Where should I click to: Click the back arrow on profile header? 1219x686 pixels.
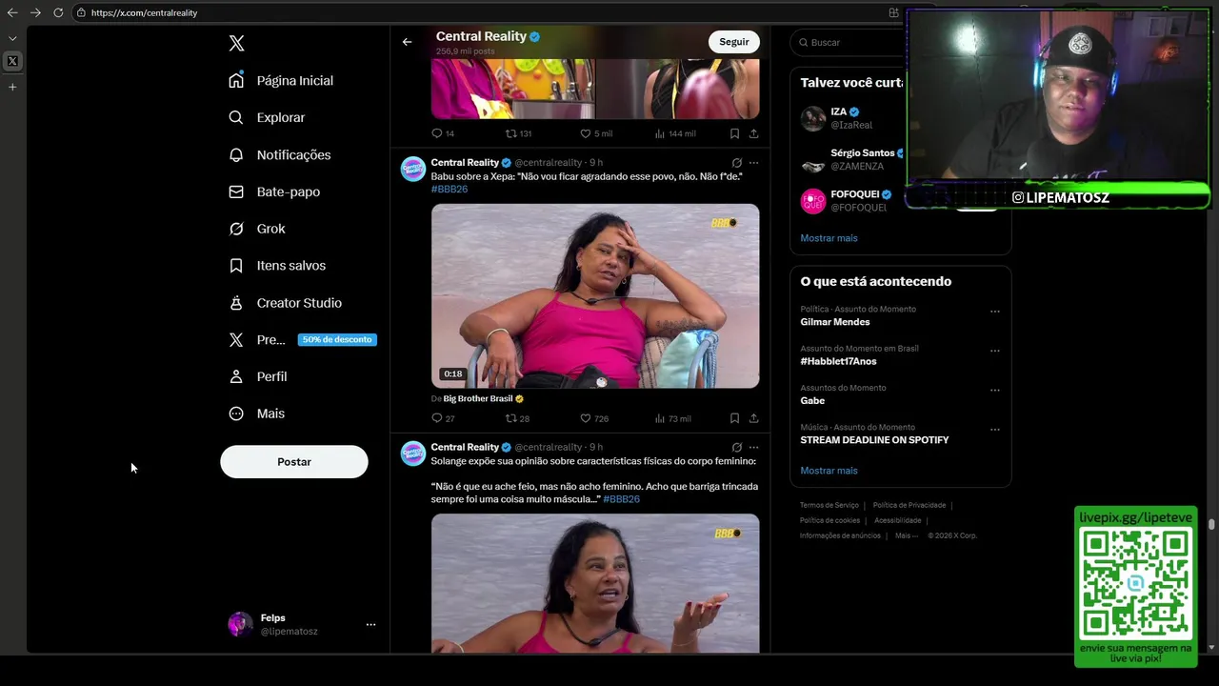click(407, 42)
